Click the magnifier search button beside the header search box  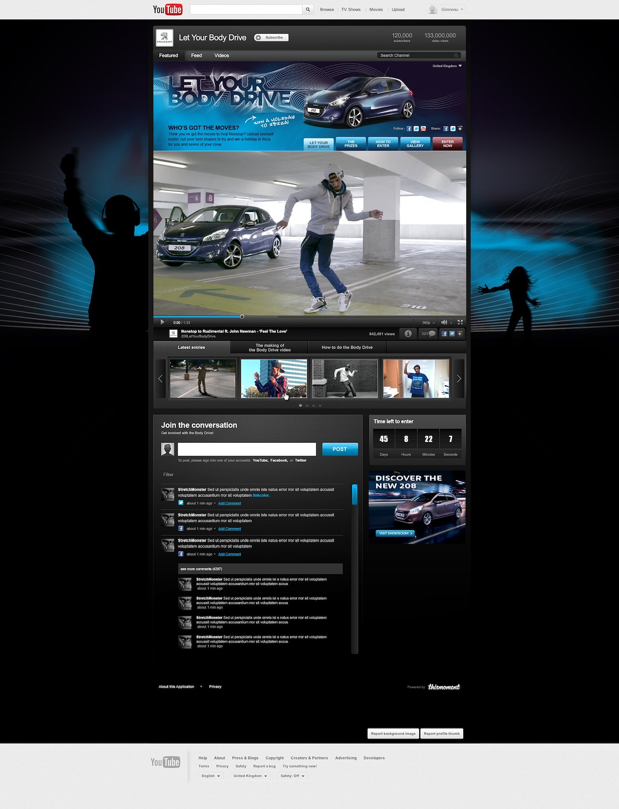tap(308, 10)
